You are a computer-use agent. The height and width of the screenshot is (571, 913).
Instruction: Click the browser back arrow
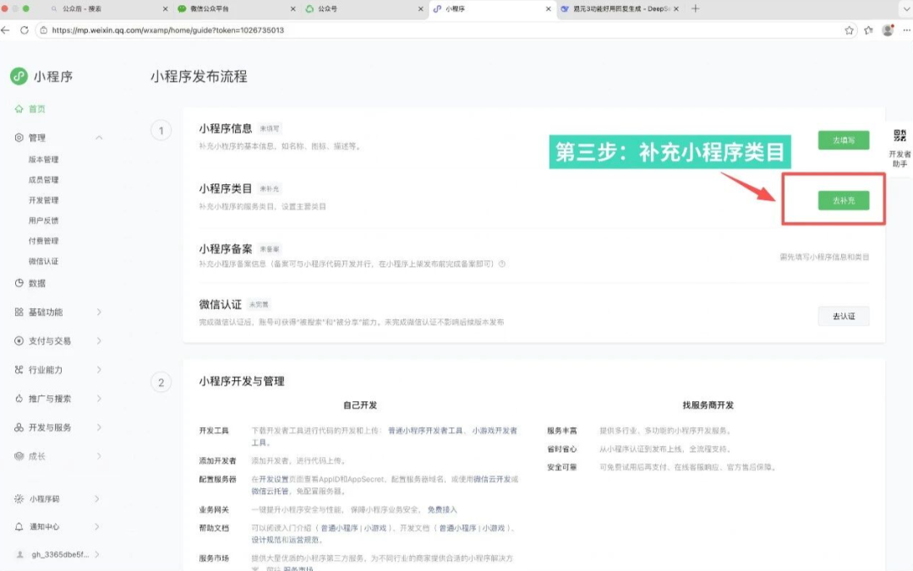[6, 30]
